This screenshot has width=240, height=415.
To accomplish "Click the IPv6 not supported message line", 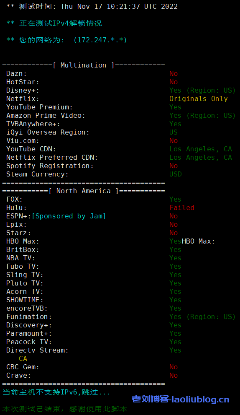I will tap(56, 392).
